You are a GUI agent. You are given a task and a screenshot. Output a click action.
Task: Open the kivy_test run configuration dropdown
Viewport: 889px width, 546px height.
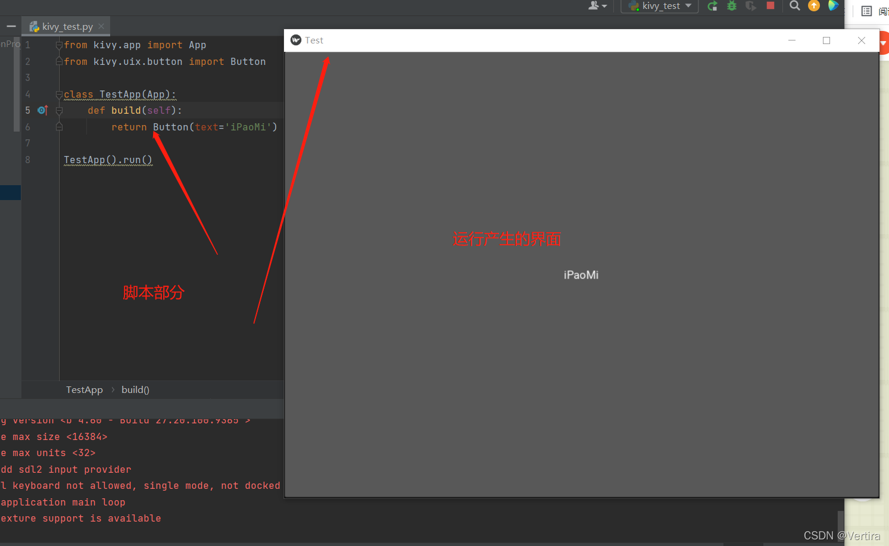coord(660,6)
